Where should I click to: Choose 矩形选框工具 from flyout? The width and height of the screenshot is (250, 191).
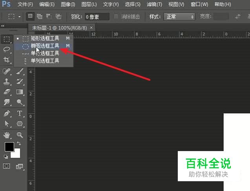(44, 38)
